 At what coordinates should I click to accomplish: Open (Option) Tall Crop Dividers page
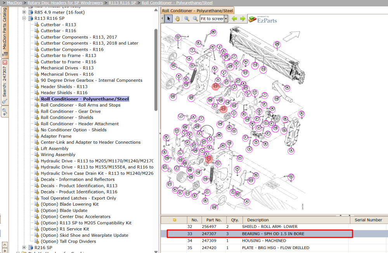click(x=68, y=241)
